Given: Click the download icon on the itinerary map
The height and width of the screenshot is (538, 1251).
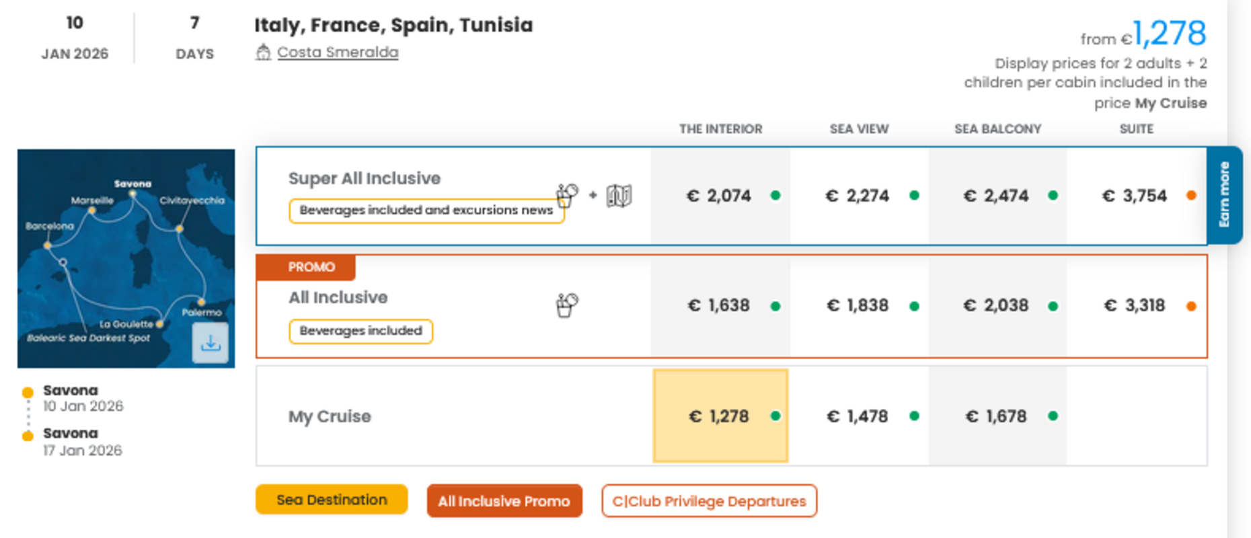Looking at the screenshot, I should 212,343.
